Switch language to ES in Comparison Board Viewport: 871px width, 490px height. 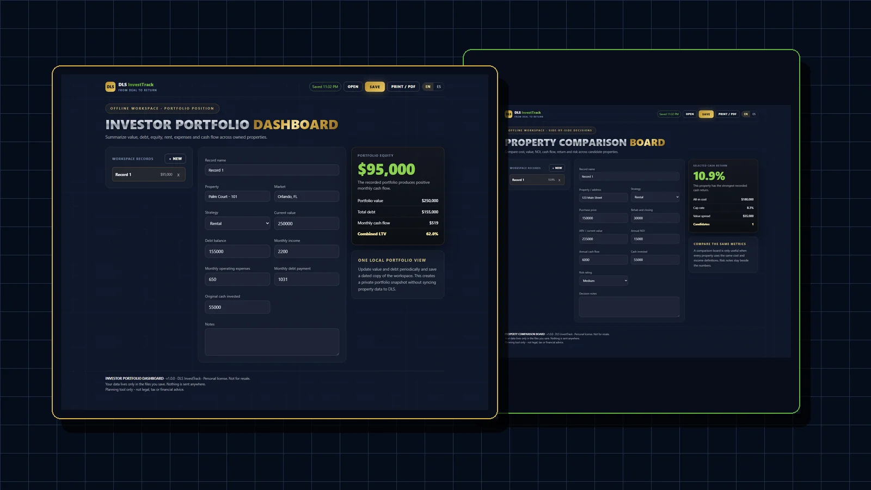754,114
